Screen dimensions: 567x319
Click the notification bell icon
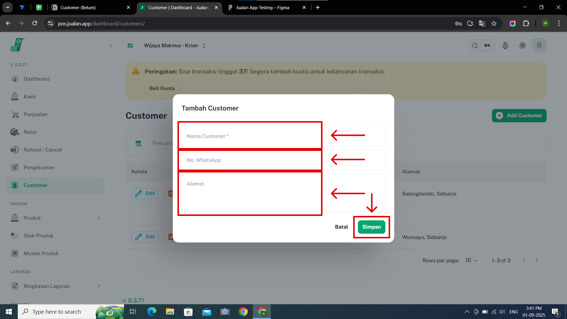505,45
